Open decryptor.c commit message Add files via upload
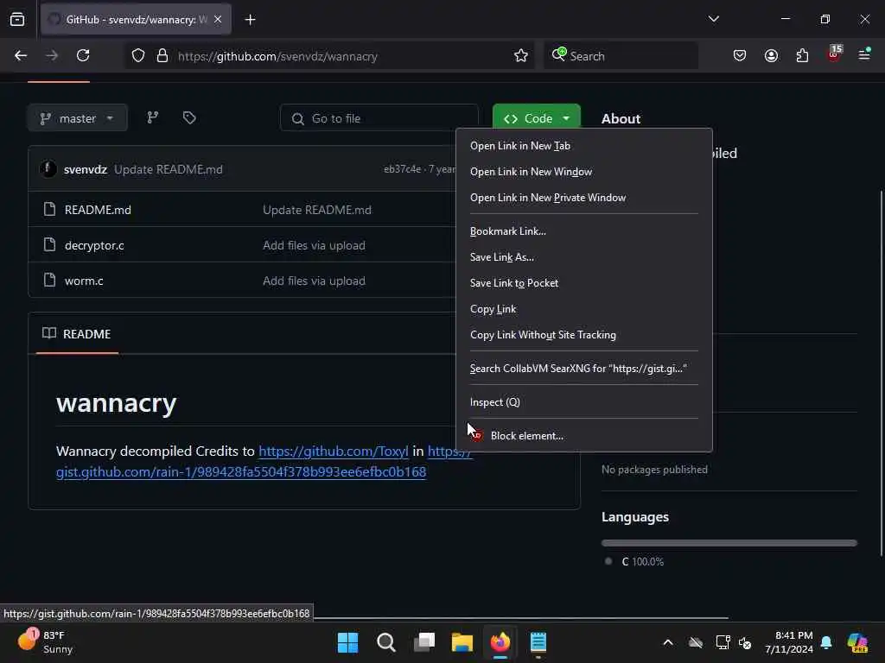Screen dimensions: 885x663 pos(314,245)
